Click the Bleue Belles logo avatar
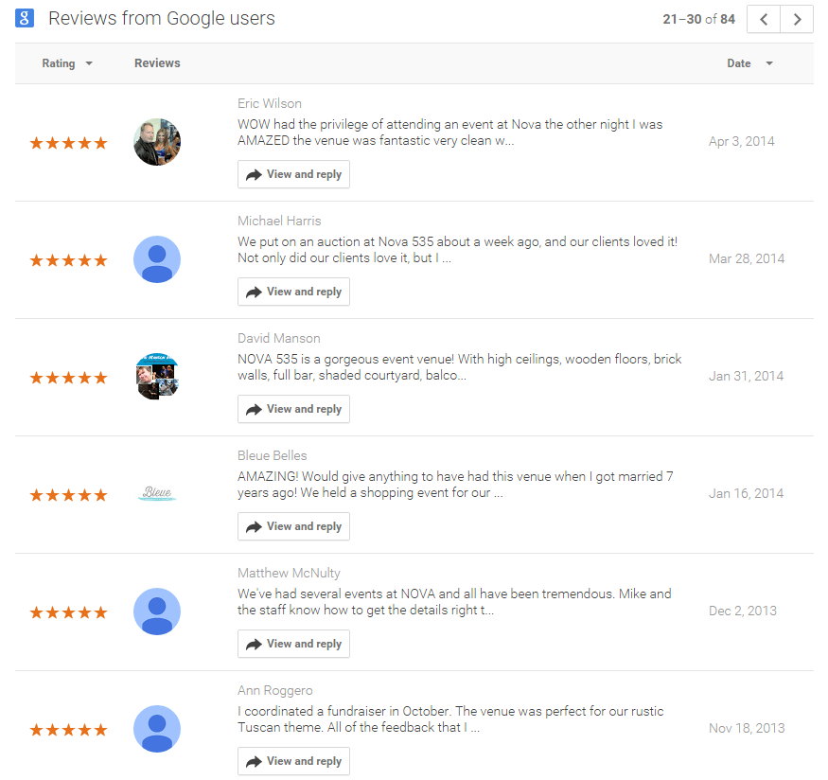The height and width of the screenshot is (780, 828). pos(157,493)
